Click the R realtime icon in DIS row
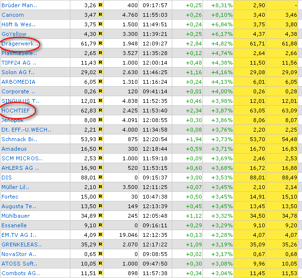The width and height of the screenshot is (302, 278). pyautogui.click(x=101, y=177)
